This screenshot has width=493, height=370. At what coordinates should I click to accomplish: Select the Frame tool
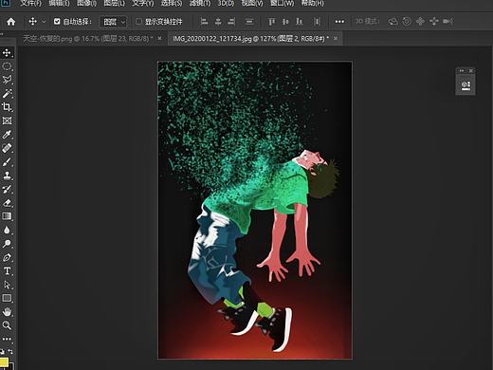7,120
